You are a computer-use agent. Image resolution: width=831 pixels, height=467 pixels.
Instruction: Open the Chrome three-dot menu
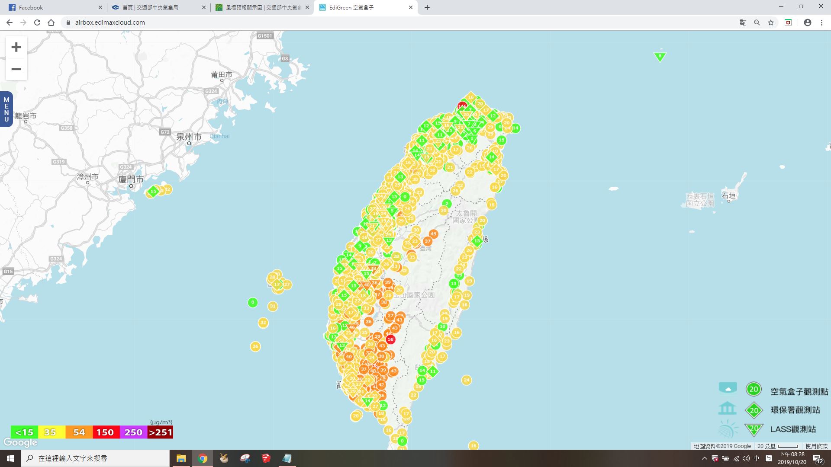821,22
